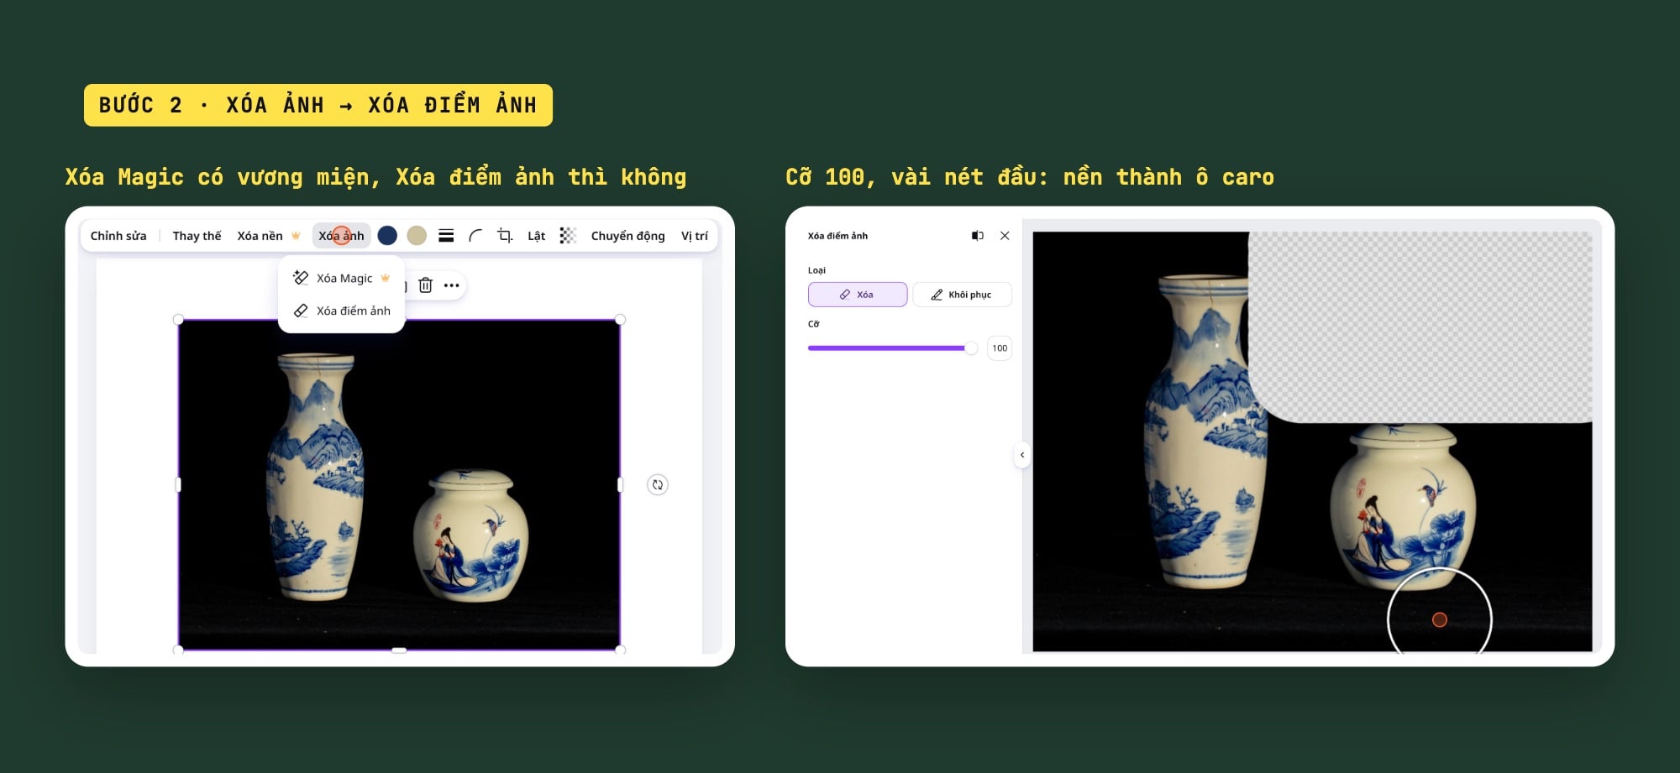Open the Xóa ảnh dropdown

pos(342,236)
